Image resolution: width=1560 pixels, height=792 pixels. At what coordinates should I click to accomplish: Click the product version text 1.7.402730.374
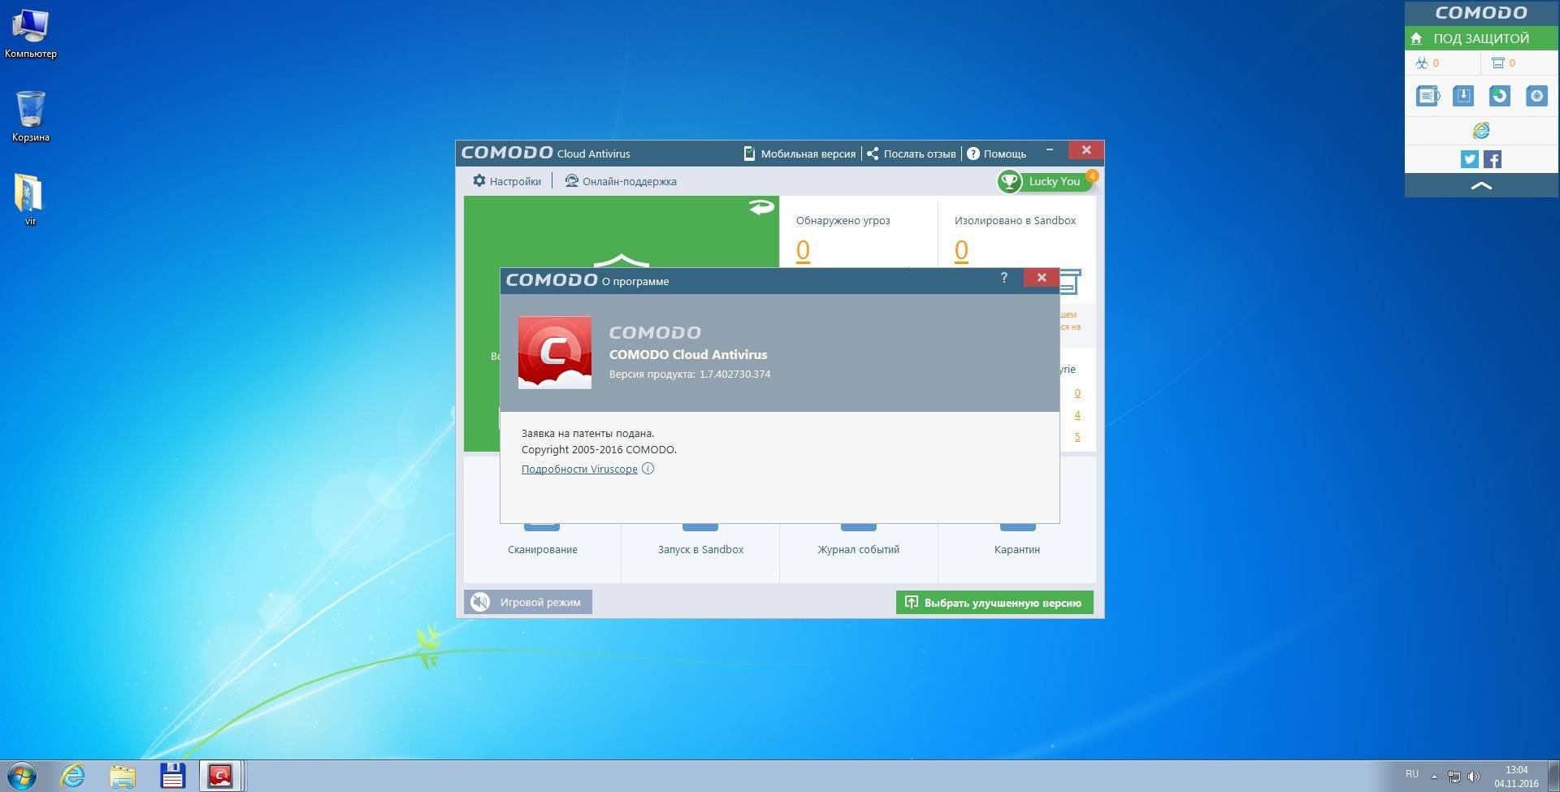[734, 374]
